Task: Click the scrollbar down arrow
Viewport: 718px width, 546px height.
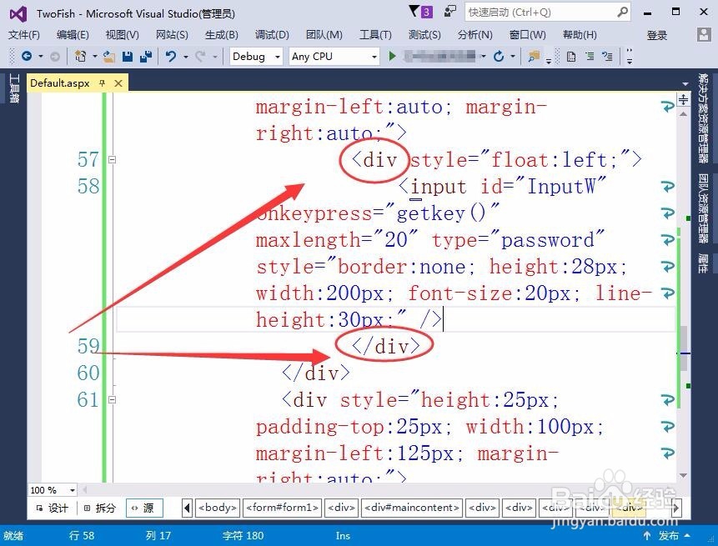Action: pos(683,475)
